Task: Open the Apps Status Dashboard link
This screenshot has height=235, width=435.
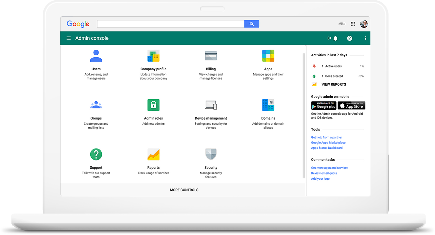Action: pyautogui.click(x=327, y=148)
